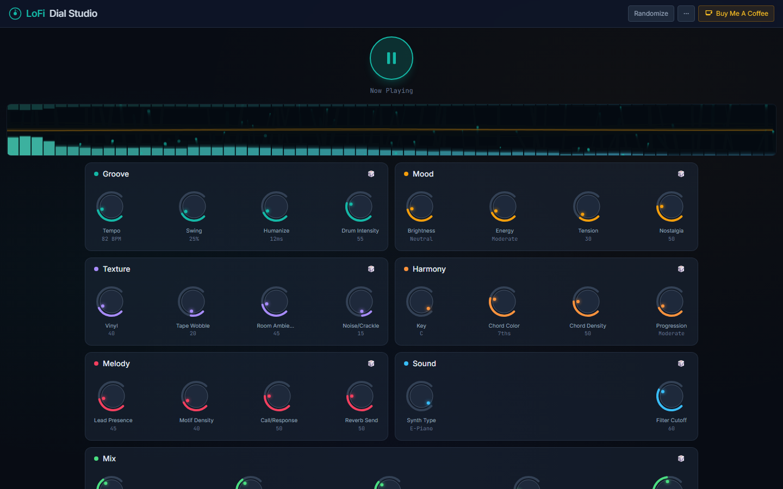Click the "Melody" section heading

(x=116, y=363)
